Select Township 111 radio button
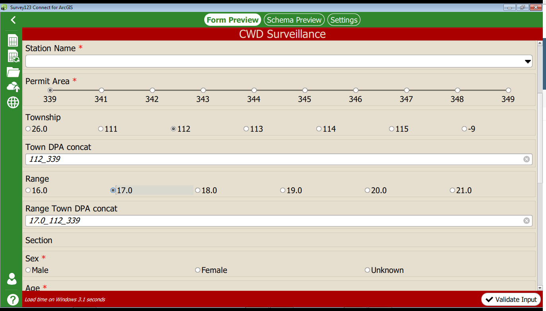The width and height of the screenshot is (546, 311). 101,129
